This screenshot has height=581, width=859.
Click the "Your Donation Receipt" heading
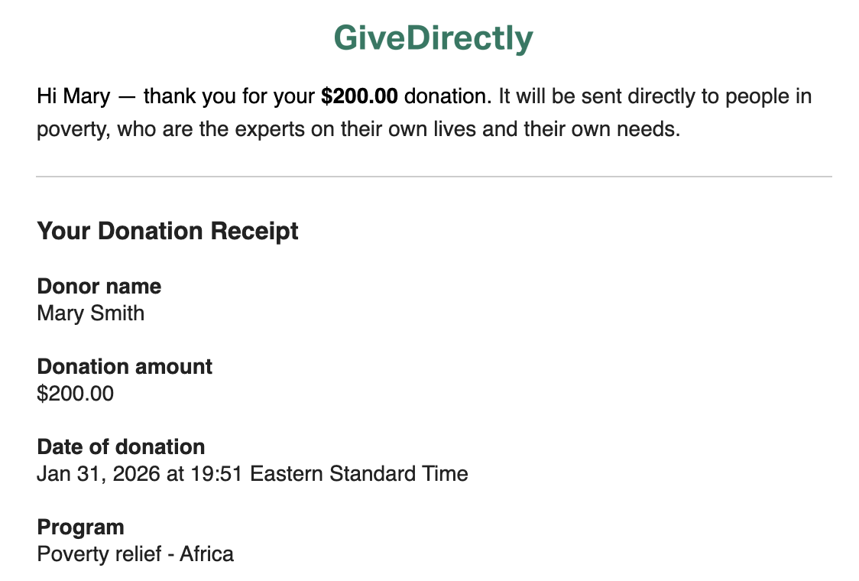coord(167,231)
